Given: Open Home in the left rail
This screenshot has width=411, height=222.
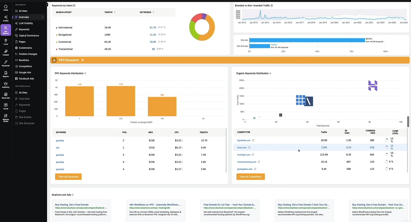Looking at the screenshot, I should point(6,8).
